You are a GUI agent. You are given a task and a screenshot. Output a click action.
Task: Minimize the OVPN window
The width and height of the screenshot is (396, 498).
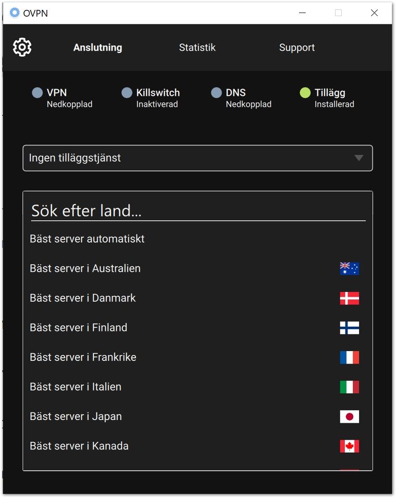tap(302, 13)
